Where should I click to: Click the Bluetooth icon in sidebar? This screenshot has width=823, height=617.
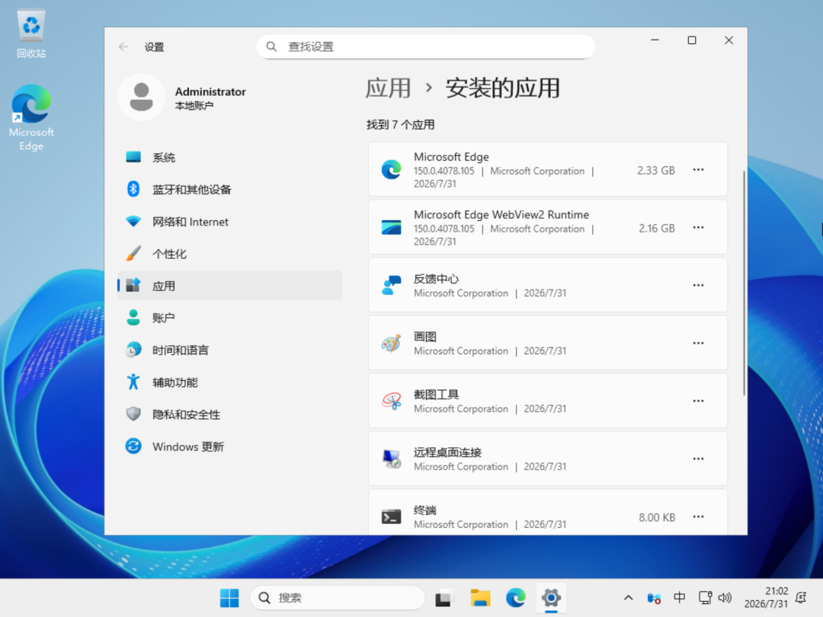pos(133,189)
